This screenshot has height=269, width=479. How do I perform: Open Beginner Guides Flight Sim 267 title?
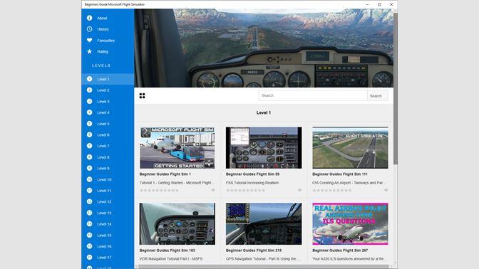point(340,250)
